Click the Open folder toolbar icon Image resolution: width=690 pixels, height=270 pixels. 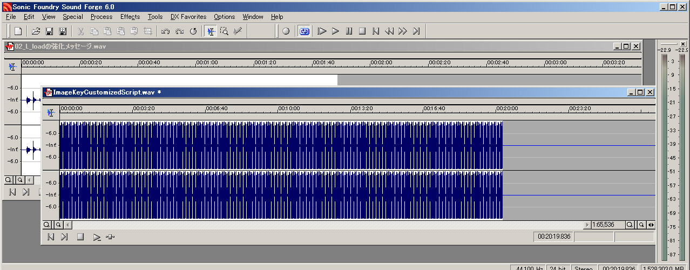pos(36,31)
